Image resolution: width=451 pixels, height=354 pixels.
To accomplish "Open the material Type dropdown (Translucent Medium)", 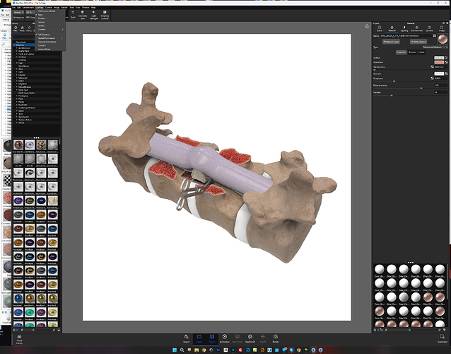I will point(435,47).
